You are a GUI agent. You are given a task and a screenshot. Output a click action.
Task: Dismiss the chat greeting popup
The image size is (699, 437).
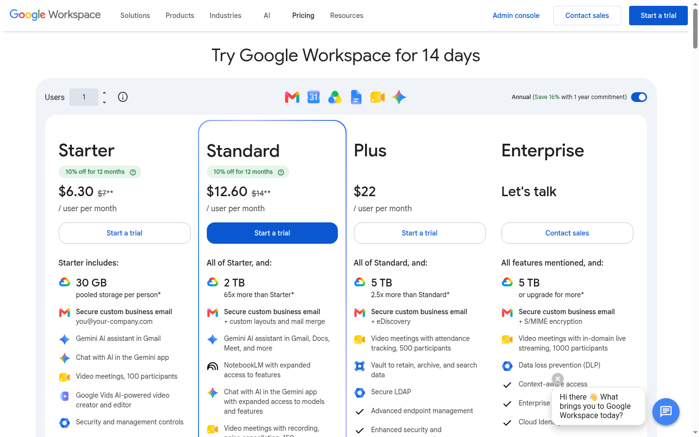[x=558, y=379]
